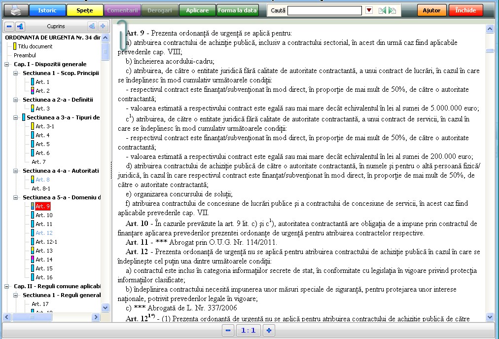Go to Art. 15 in contents
Screen dimensions: 499x339
[44, 268]
